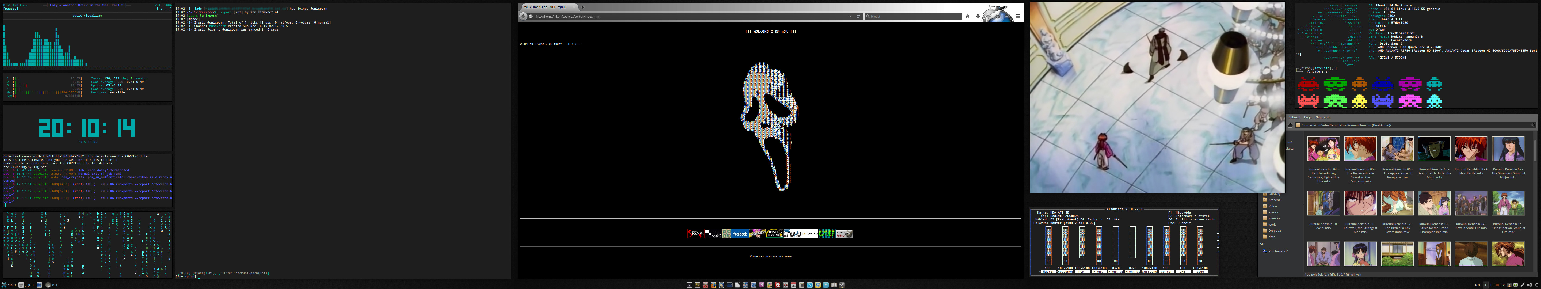Open the purple chat bubble dock icon
This screenshot has height=289, width=1541.
(761, 285)
